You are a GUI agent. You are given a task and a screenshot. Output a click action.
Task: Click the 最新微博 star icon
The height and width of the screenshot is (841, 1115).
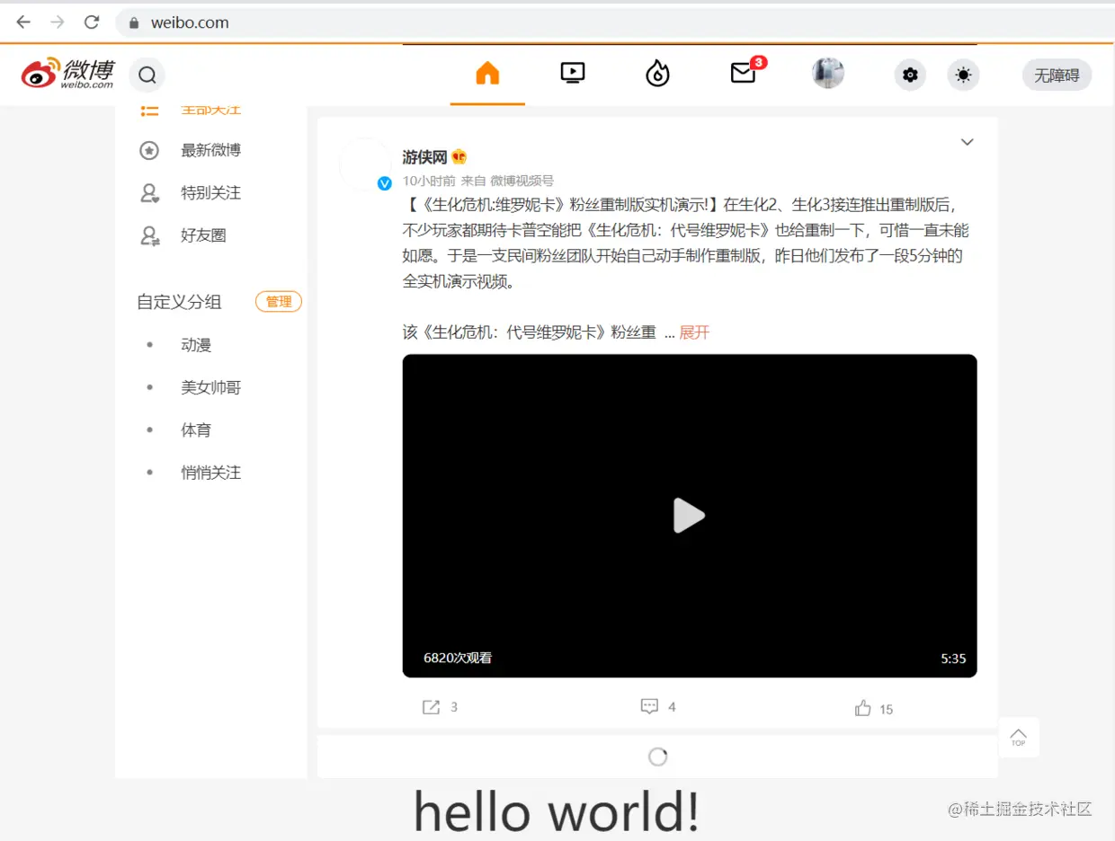(149, 150)
